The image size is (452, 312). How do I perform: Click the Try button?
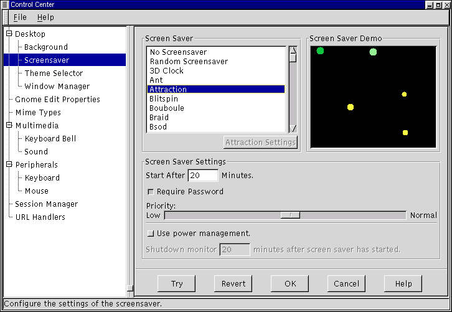pyautogui.click(x=177, y=283)
